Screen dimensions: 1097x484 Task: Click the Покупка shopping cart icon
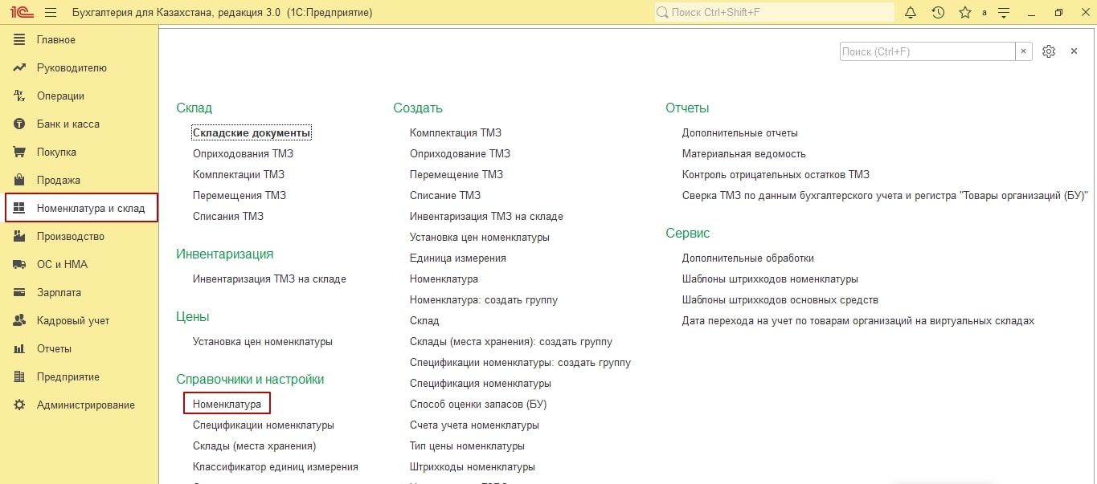pos(20,153)
